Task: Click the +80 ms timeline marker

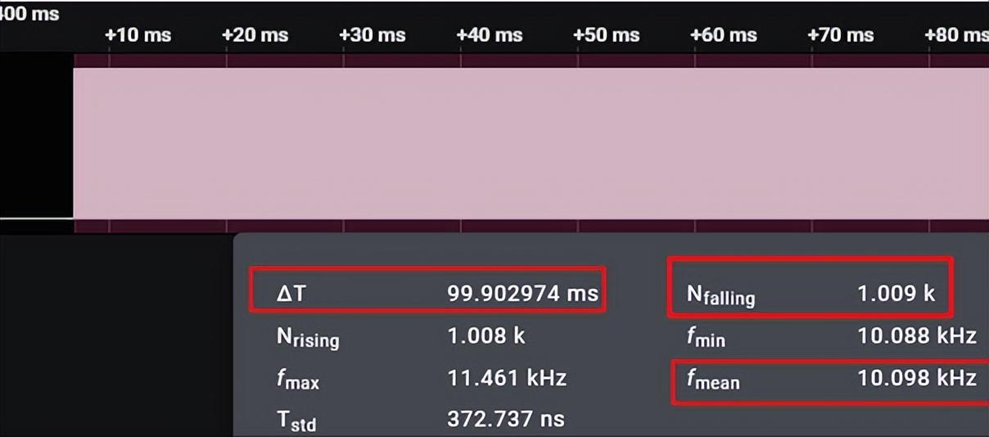Action: pos(955,35)
